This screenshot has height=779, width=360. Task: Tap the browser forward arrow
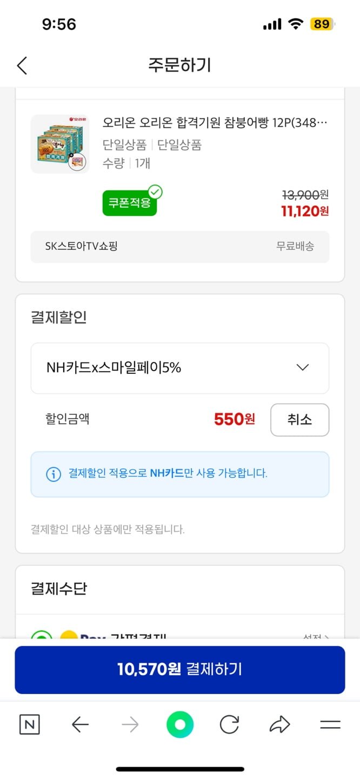tap(130, 724)
